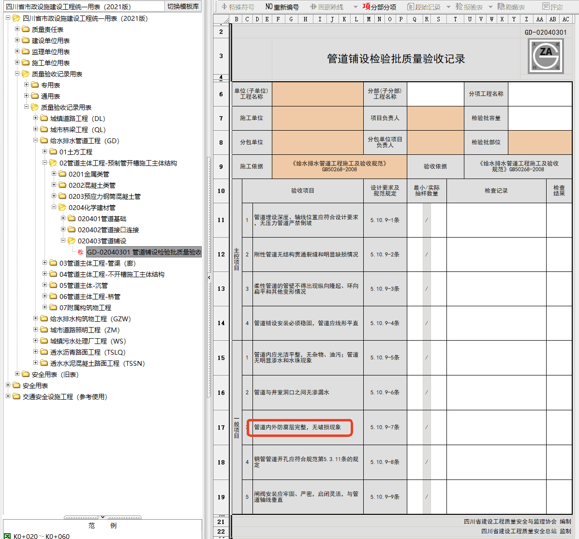Click the 评定 evaluation toolbar icon

(552, 7)
